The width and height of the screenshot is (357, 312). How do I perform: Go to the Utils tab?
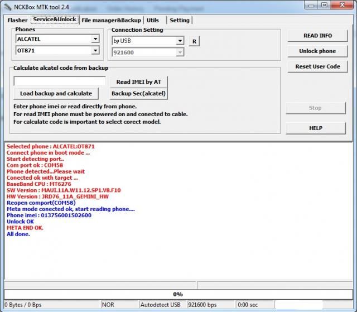[153, 20]
